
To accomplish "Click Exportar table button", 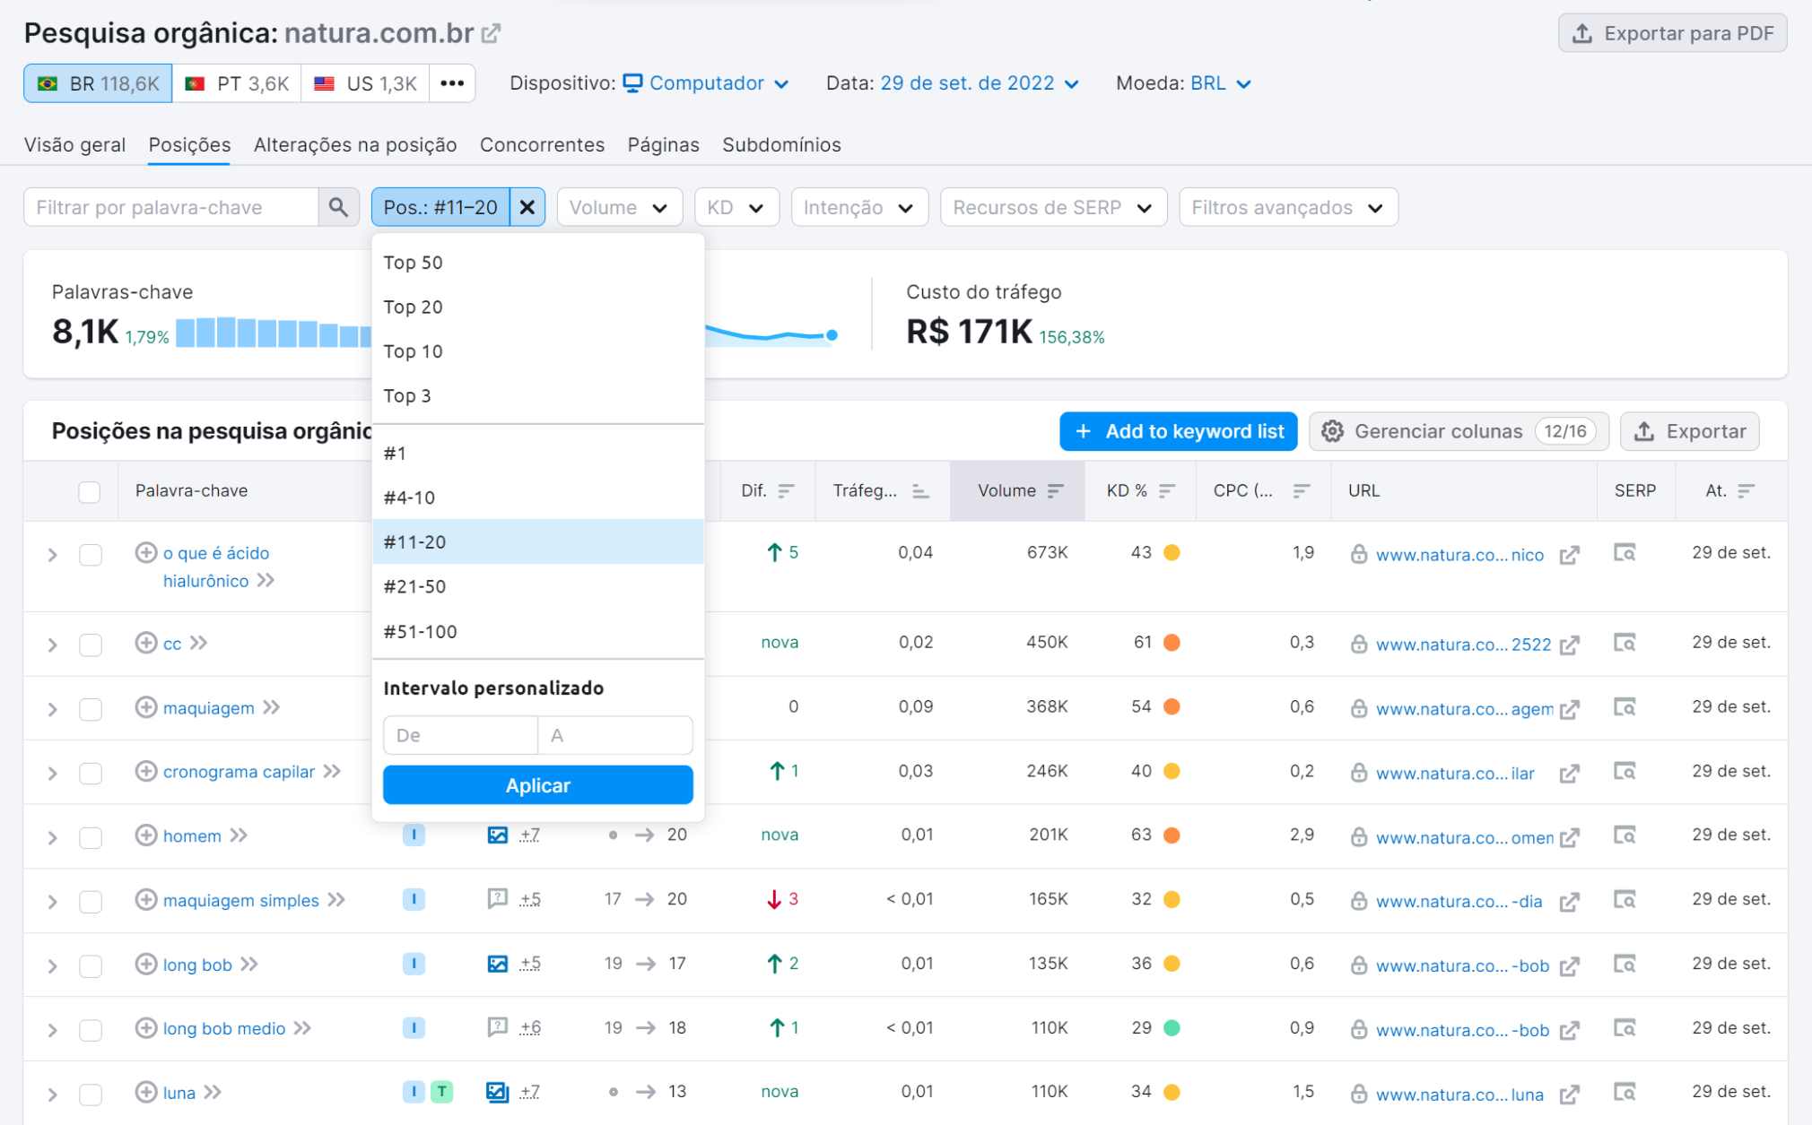I will tap(1690, 431).
